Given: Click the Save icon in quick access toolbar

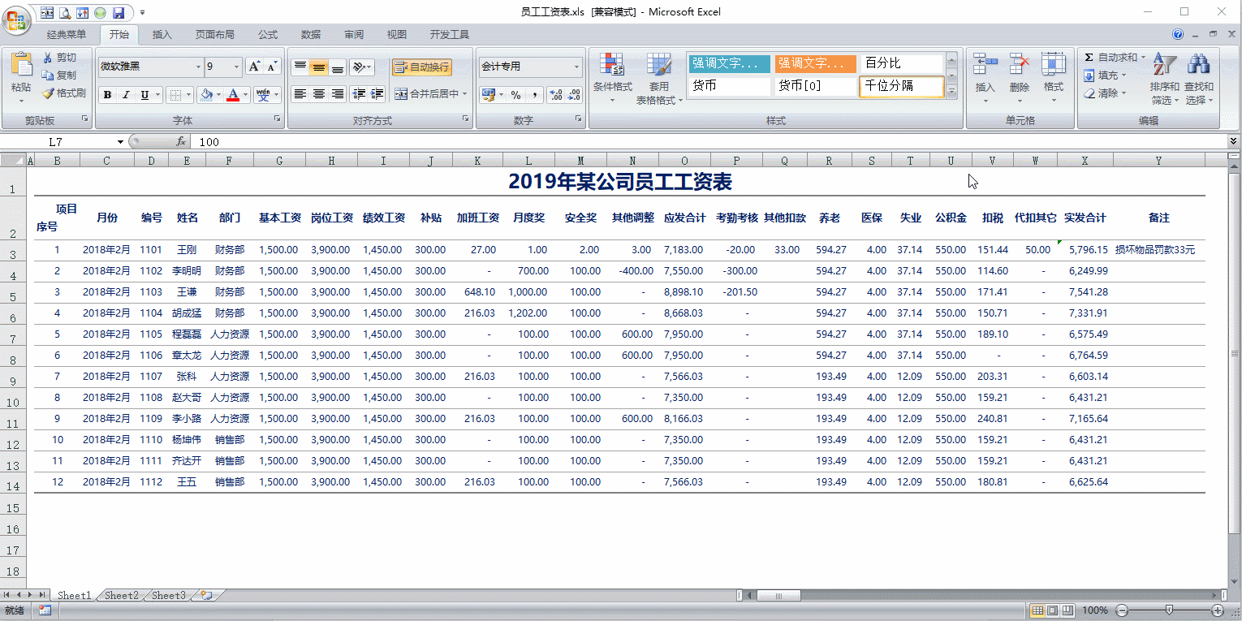Looking at the screenshot, I should (119, 13).
